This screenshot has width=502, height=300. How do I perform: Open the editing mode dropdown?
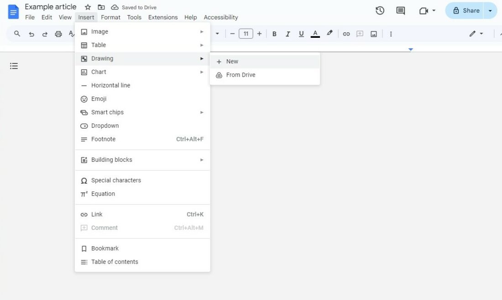tap(477, 33)
